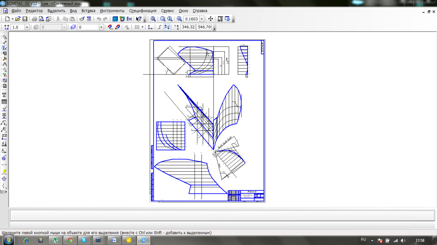The width and height of the screenshot is (437, 245).
Task: Redo the undone action
Action: (105, 19)
